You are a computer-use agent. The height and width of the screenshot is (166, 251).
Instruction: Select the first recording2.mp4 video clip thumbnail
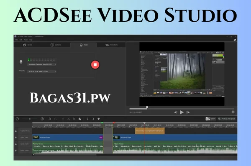pyautogui.click(x=36, y=137)
